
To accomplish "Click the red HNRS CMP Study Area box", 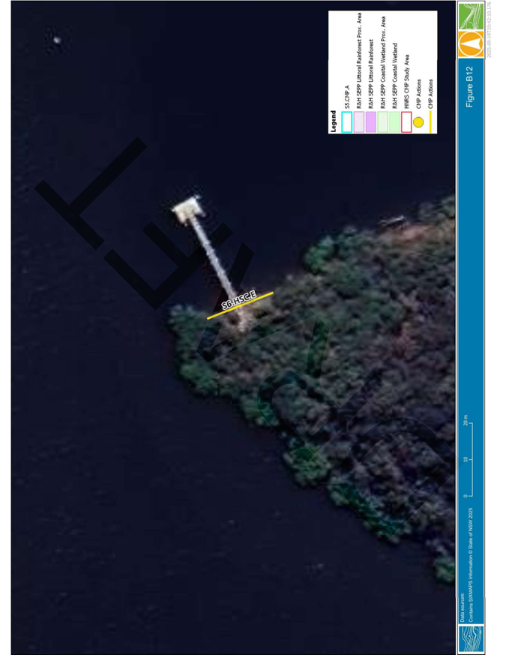I will tap(406, 122).
